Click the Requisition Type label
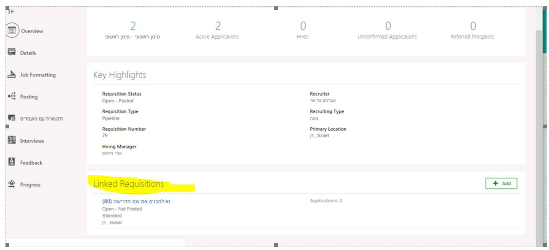This screenshot has width=549, height=250. pos(120,111)
